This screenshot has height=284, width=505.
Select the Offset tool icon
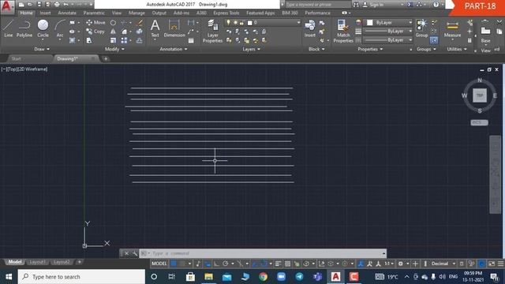point(140,40)
